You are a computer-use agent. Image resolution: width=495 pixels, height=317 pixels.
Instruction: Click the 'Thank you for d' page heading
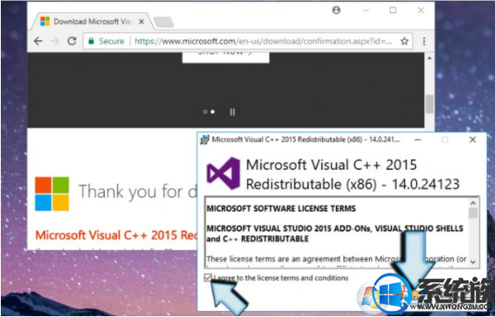(138, 191)
